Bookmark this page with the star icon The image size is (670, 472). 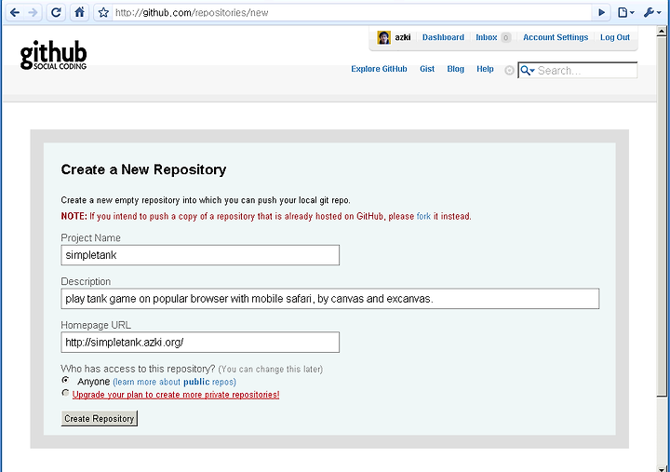click(x=103, y=12)
